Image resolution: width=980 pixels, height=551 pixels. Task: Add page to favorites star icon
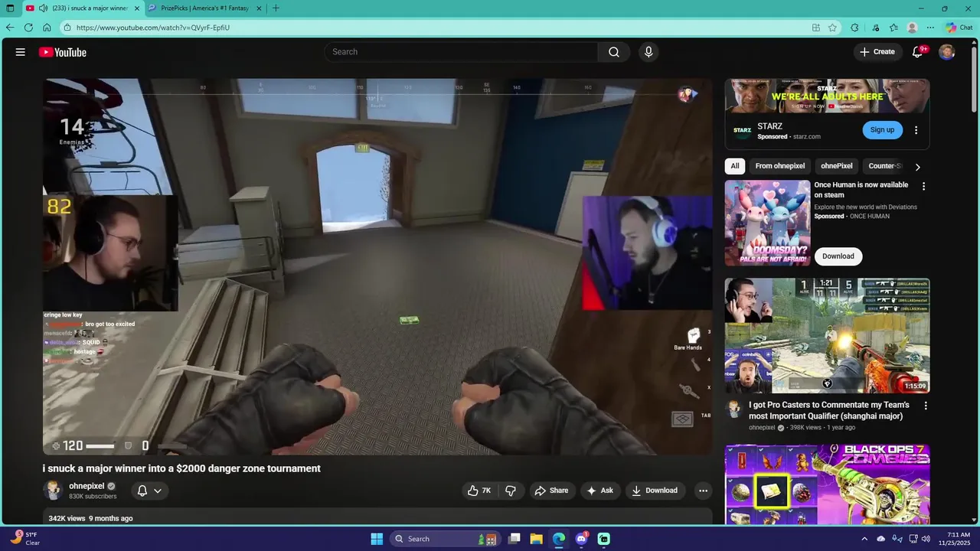tap(832, 28)
